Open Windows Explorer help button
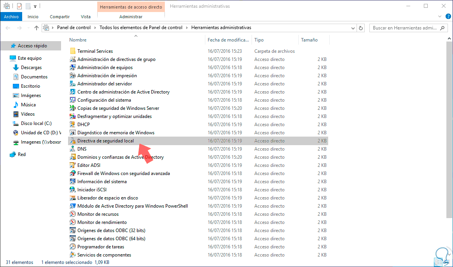This screenshot has width=453, height=267. pyautogui.click(x=448, y=16)
